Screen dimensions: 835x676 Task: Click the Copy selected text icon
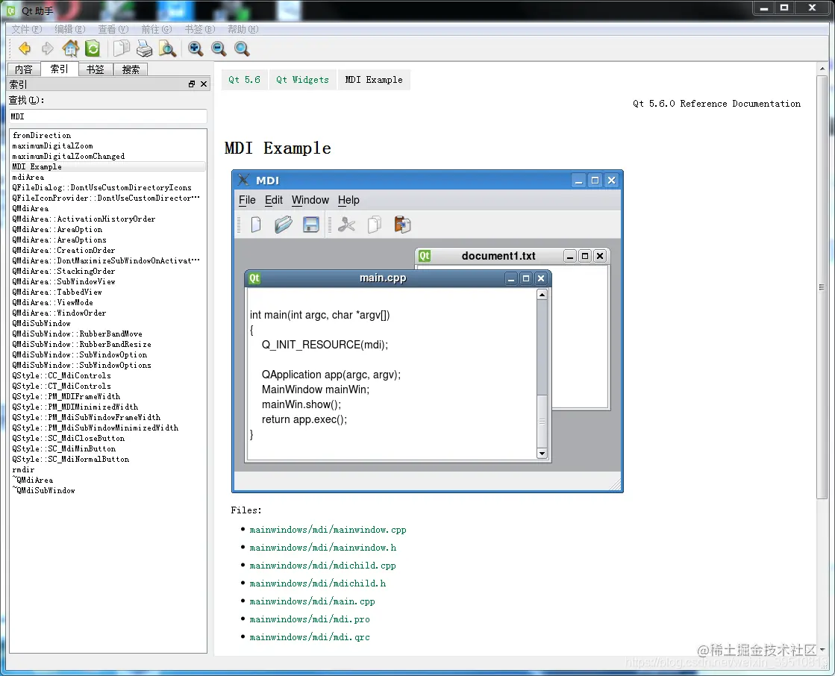[x=122, y=49]
